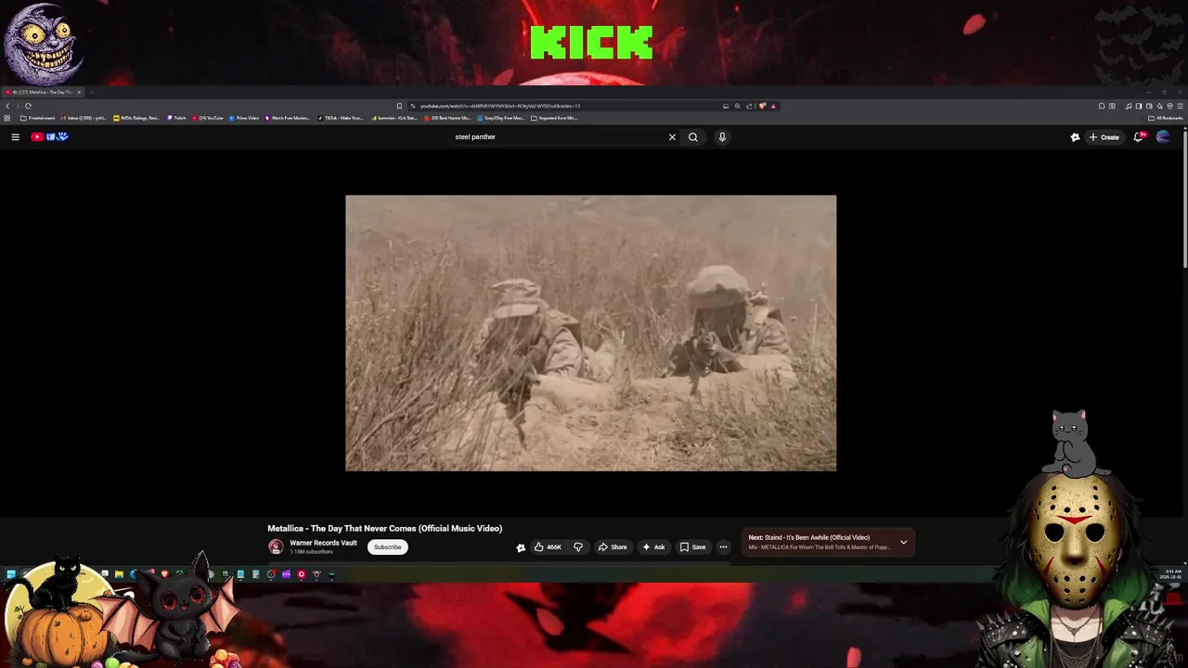Click the YouTube Create button
This screenshot has width=1188, height=668.
coord(1104,136)
